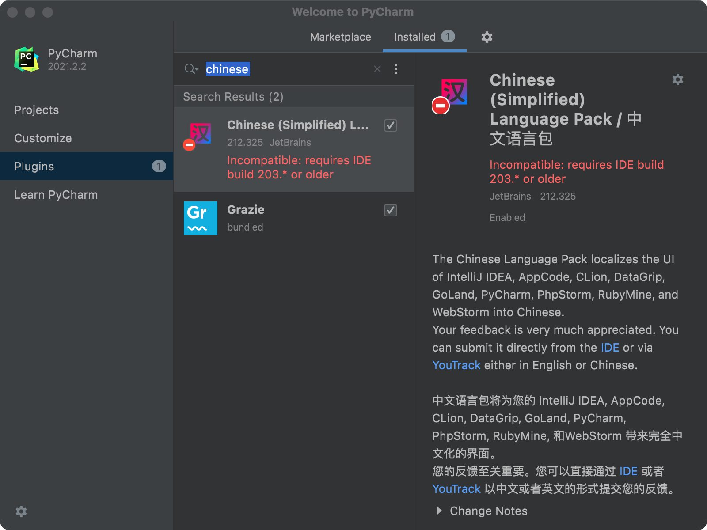Screen dimensions: 707x530
Task: Open settings gear at bottom left
Action: point(21,511)
